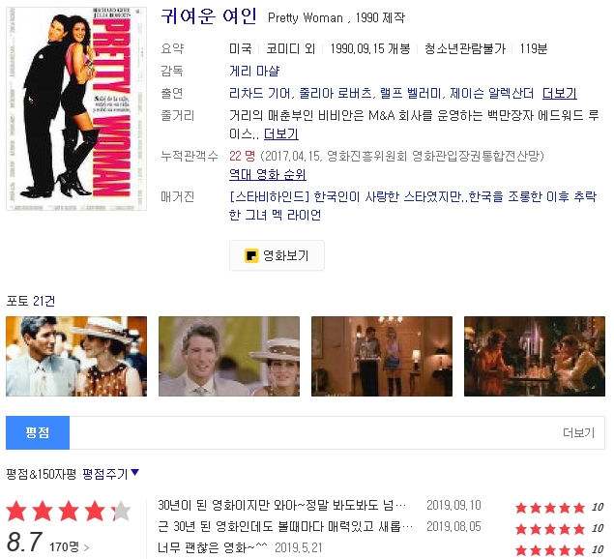Expand cast list with 더보기

(559, 93)
